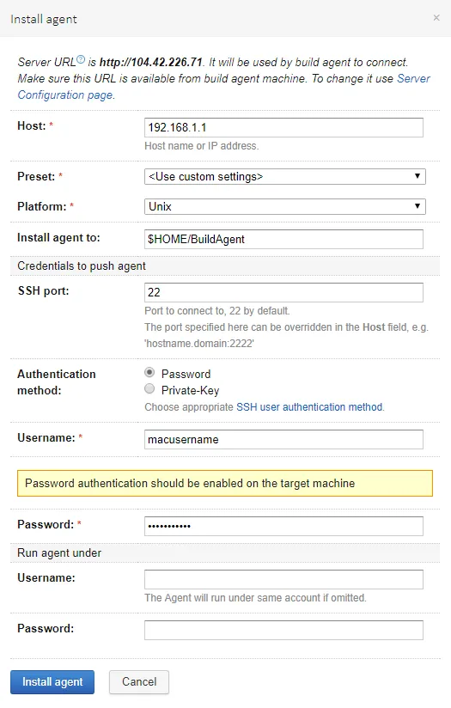Click the SSH port field

284,293
